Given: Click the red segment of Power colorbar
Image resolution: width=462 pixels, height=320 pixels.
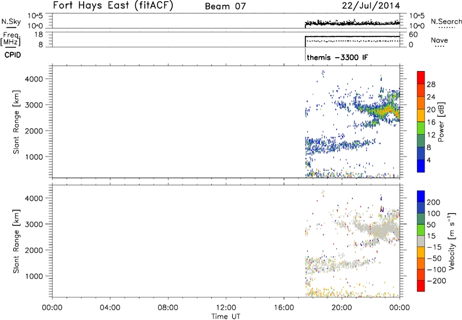Looking at the screenshot, I should 421,77.
